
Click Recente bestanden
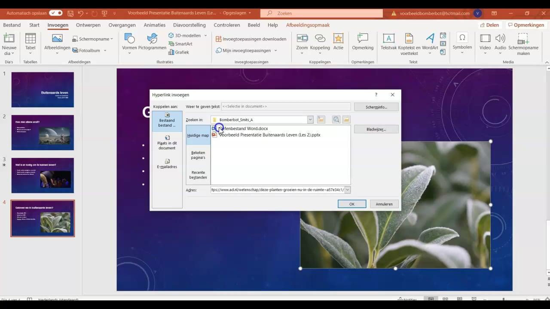click(x=198, y=175)
